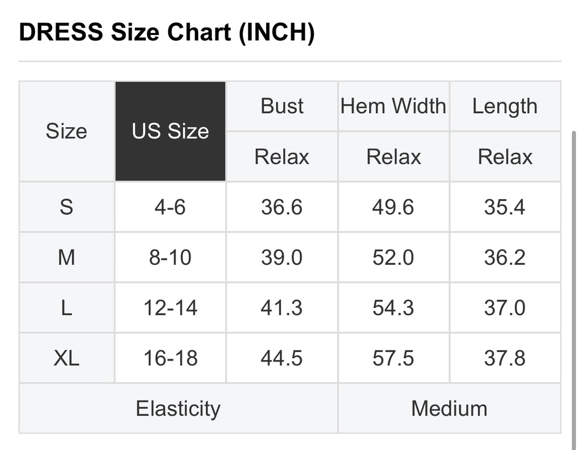Click US size 16-18 cell

[170, 358]
